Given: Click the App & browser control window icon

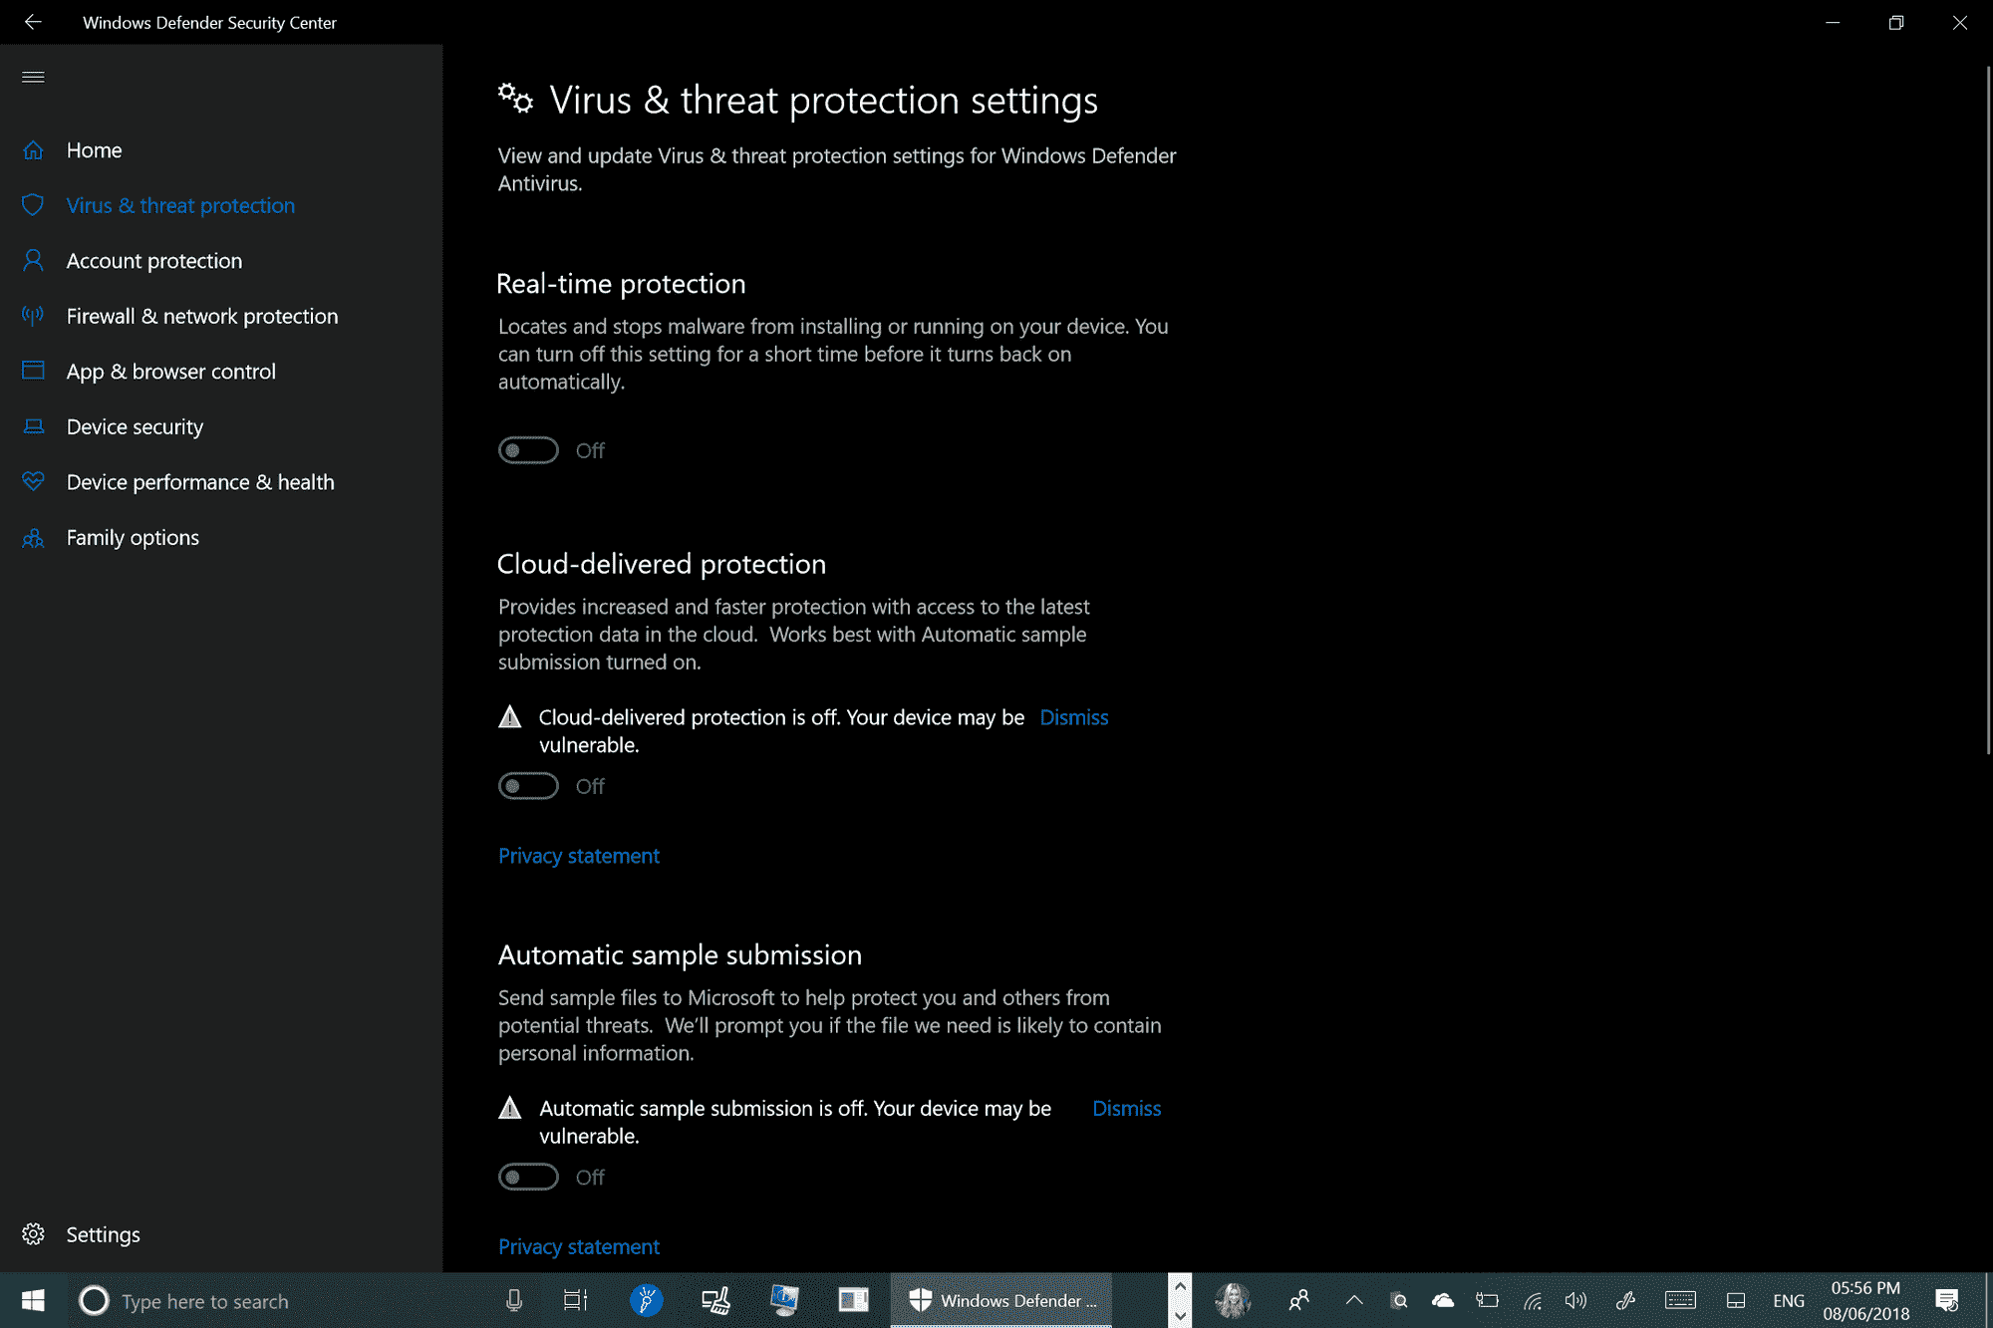Looking at the screenshot, I should click(x=33, y=371).
